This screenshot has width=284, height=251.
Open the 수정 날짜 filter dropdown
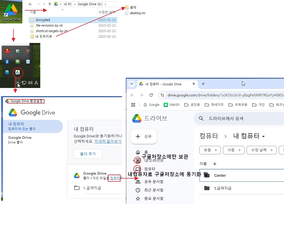coord(261,150)
